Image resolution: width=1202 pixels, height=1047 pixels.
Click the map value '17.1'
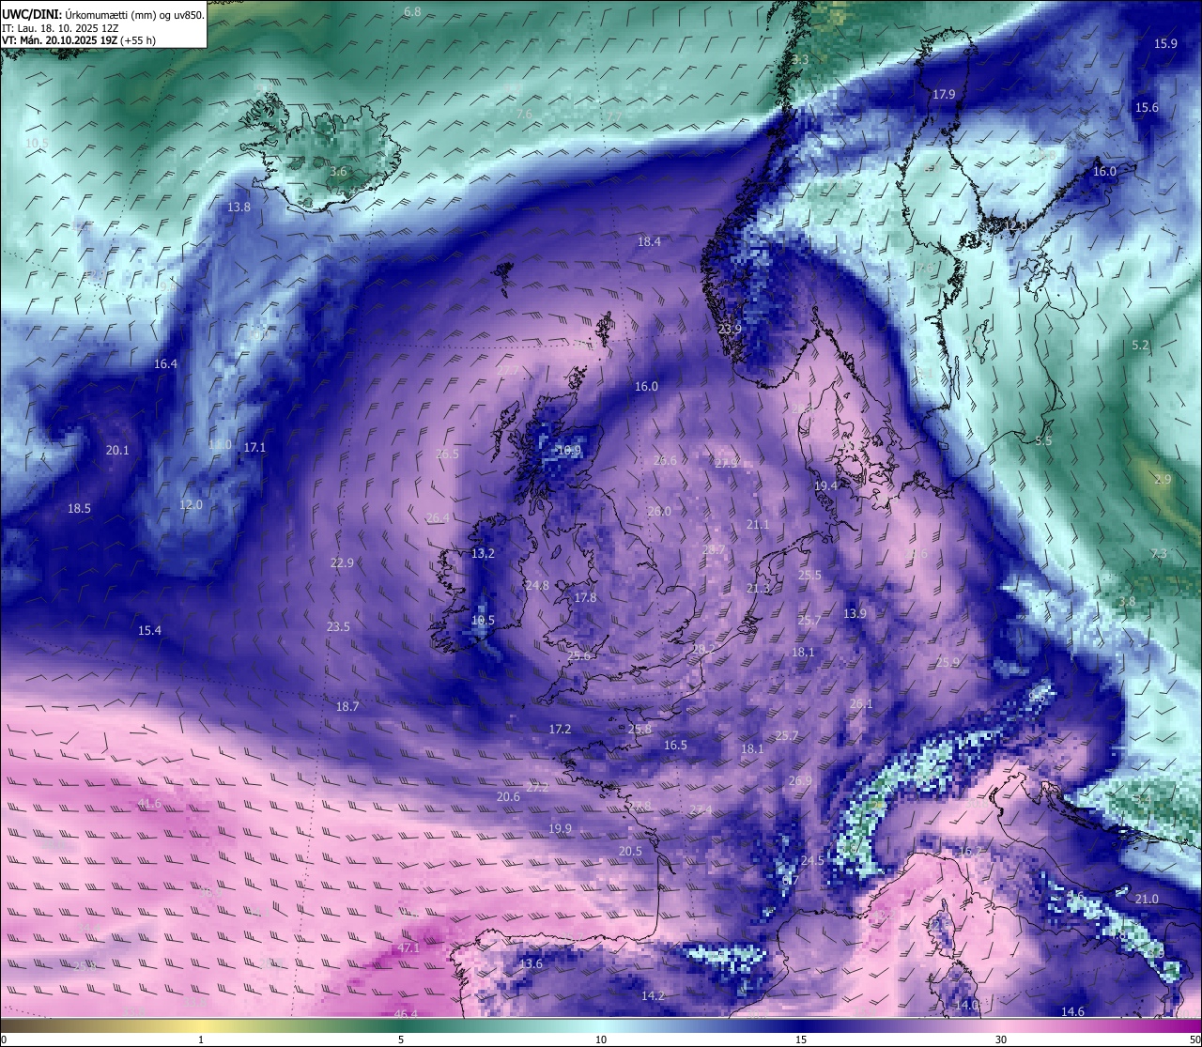[254, 448]
